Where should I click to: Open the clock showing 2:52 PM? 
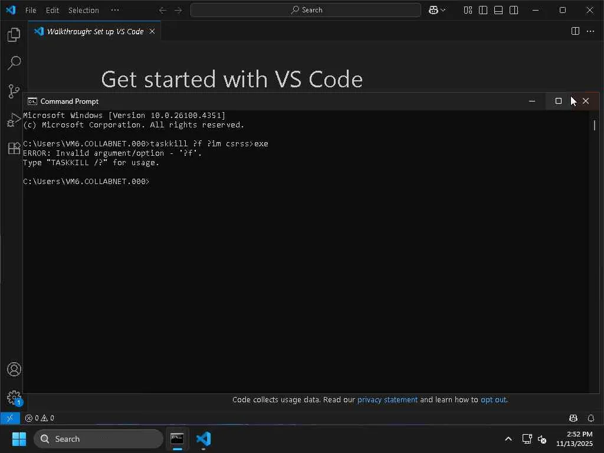(x=575, y=439)
